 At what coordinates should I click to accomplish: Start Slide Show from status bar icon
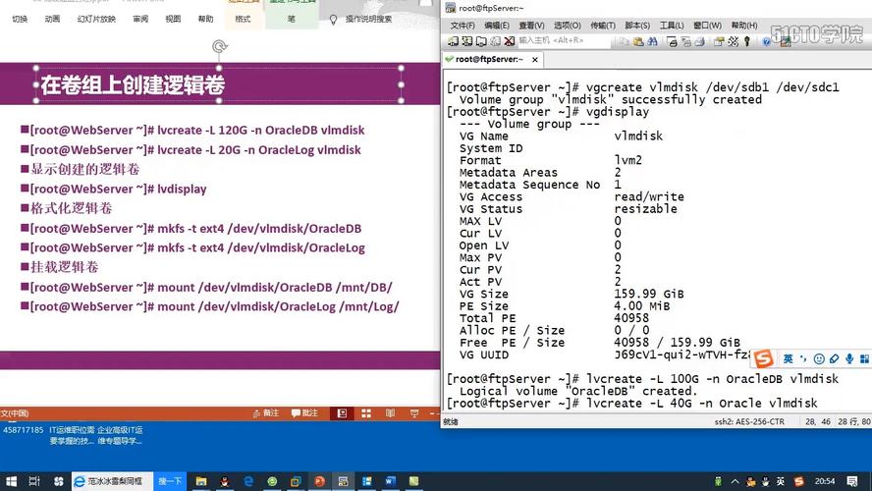click(414, 413)
